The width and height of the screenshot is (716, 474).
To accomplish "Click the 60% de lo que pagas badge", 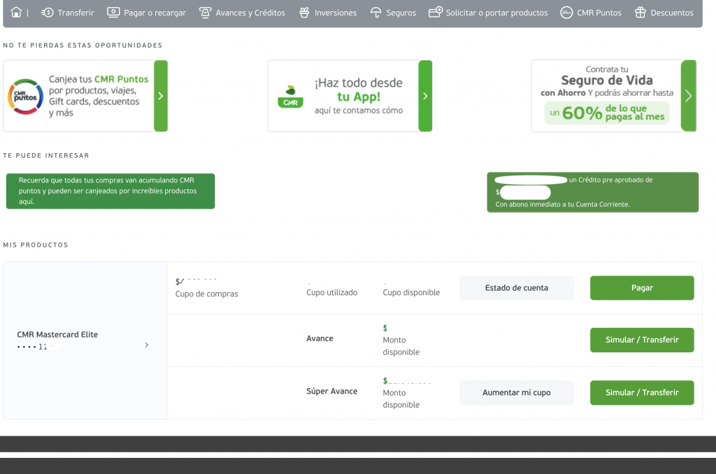I will [607, 113].
